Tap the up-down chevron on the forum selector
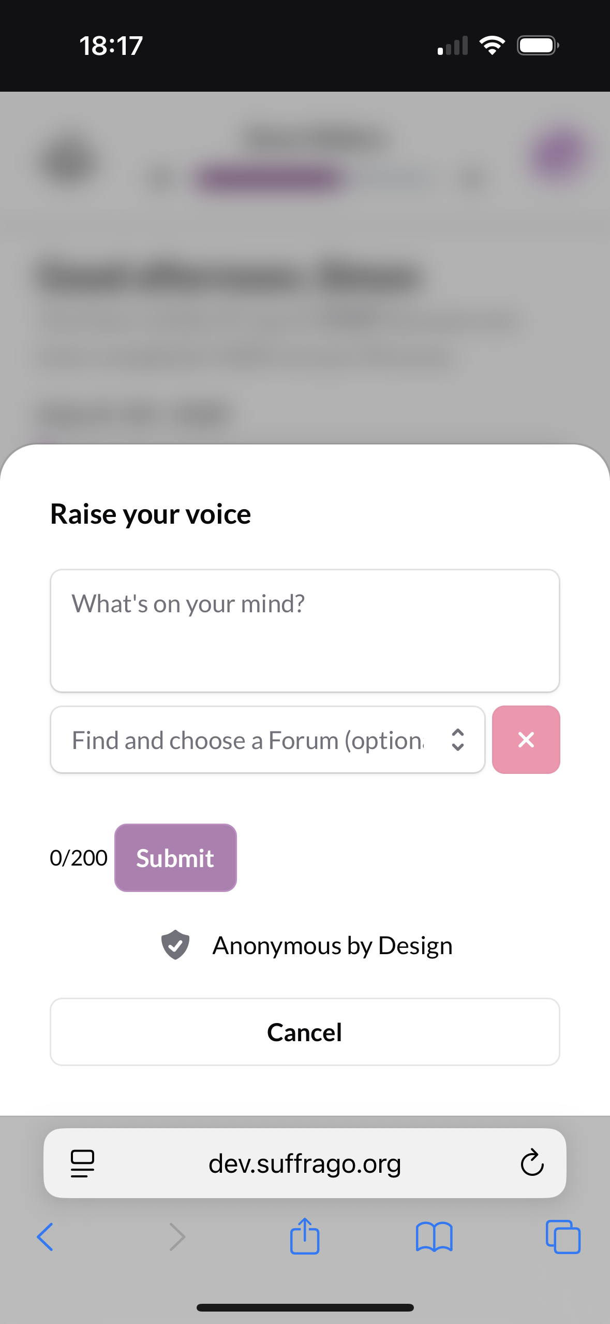 coord(458,740)
